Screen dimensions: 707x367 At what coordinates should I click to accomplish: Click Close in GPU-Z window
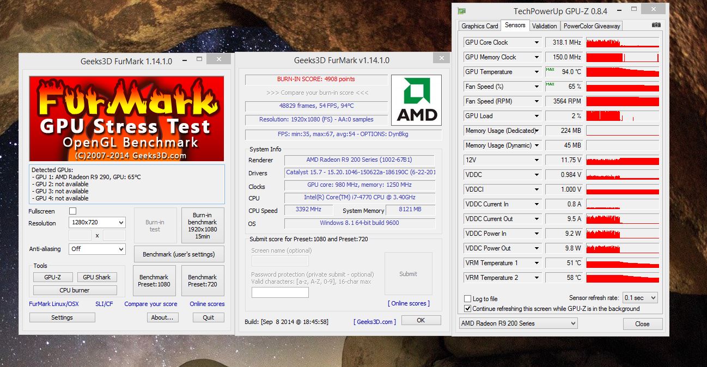click(x=643, y=323)
